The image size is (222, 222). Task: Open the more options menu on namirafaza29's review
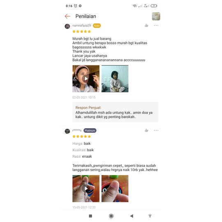point(156,25)
